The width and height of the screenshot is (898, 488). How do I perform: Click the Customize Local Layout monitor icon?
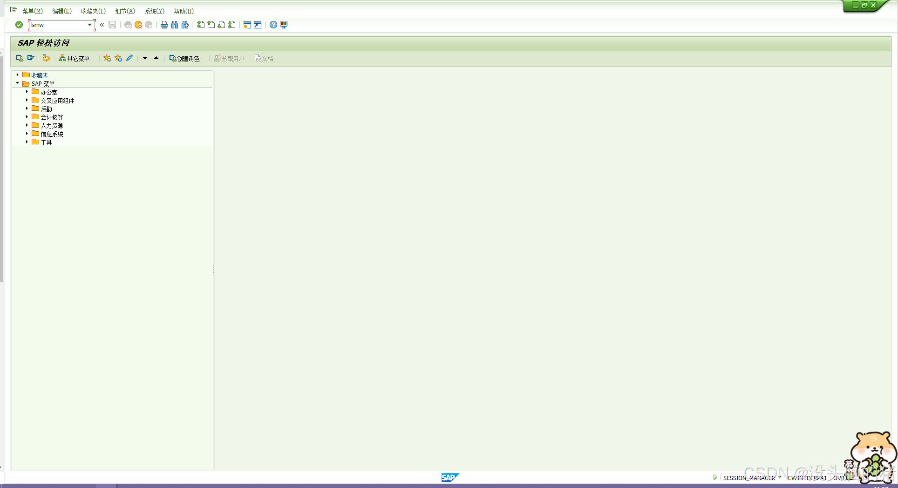coord(284,25)
